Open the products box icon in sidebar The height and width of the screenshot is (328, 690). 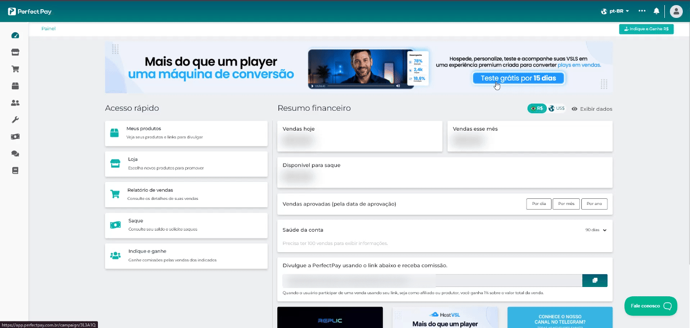pyautogui.click(x=15, y=86)
